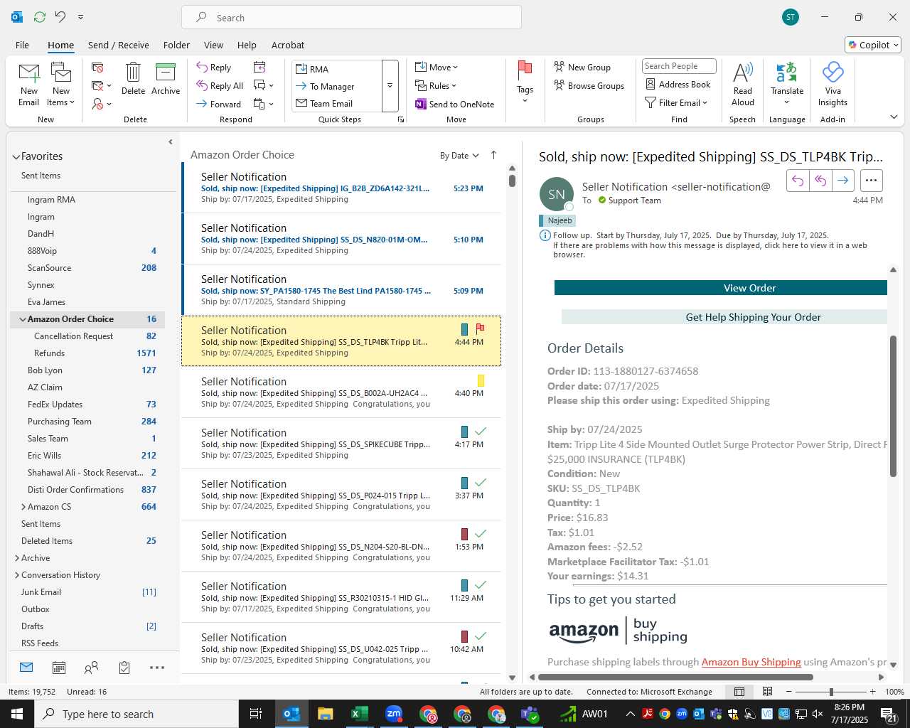Click Forward arrow in reading pane
The image size is (910, 728).
pos(843,181)
